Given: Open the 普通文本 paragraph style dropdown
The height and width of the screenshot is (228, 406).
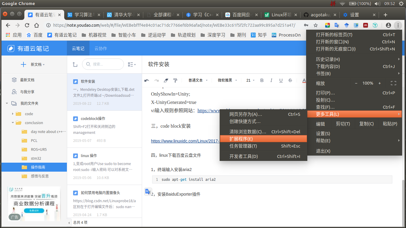Looking at the screenshot, I should tap(198, 80).
